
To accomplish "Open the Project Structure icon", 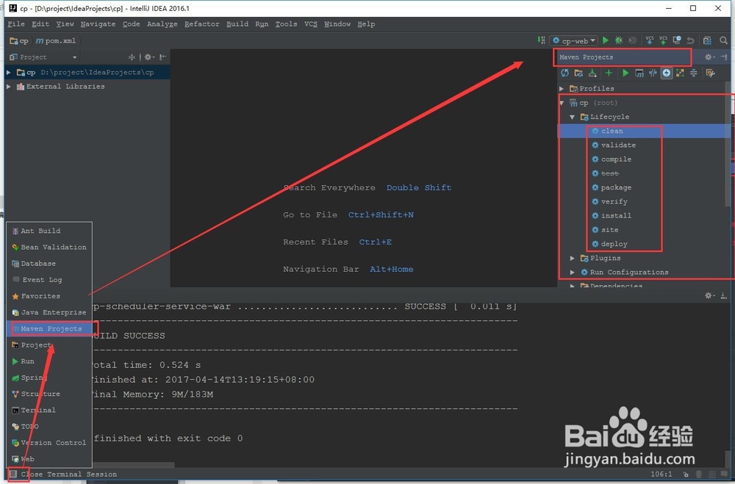I will (x=707, y=41).
